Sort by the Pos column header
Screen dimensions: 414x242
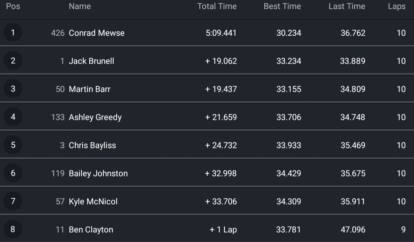point(13,7)
